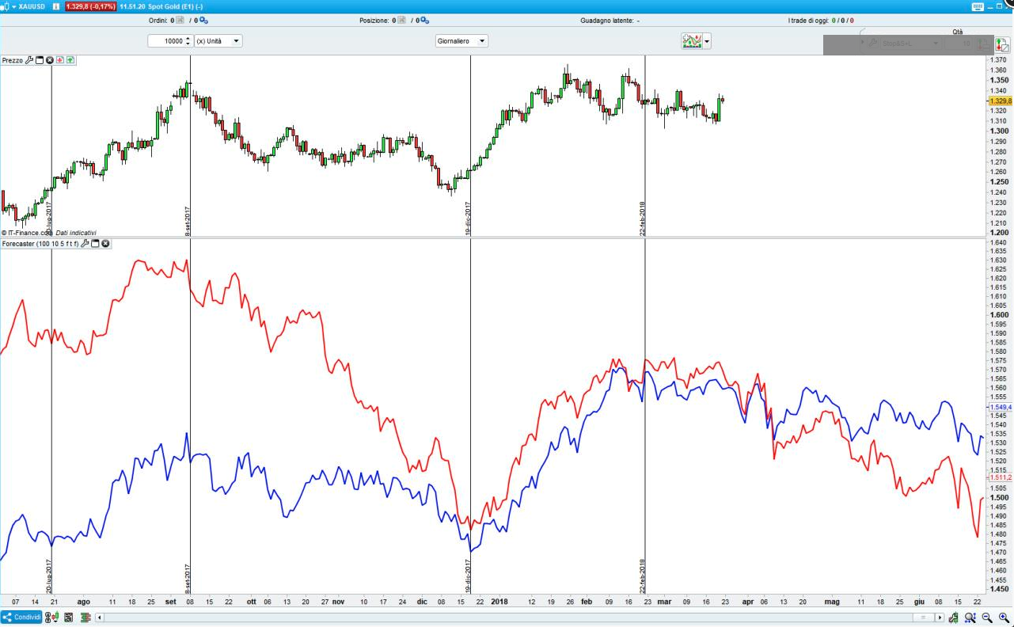The width and height of the screenshot is (1014, 627).
Task: Click the red 1.329,8 price change badge
Action: pyautogui.click(x=90, y=6)
